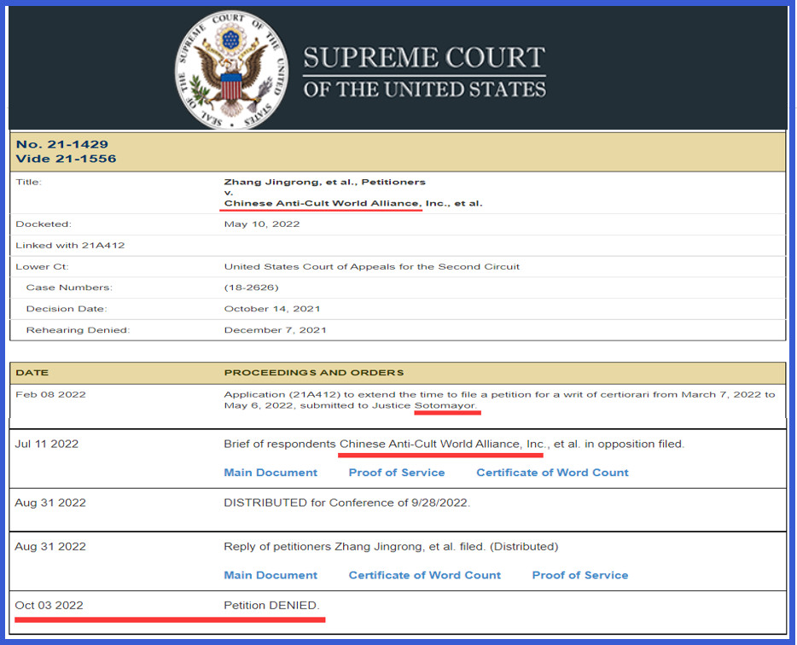Select 'United States Court of Appeals for the Second Circuit'
Viewport: 797px width, 645px height.
pos(371,267)
